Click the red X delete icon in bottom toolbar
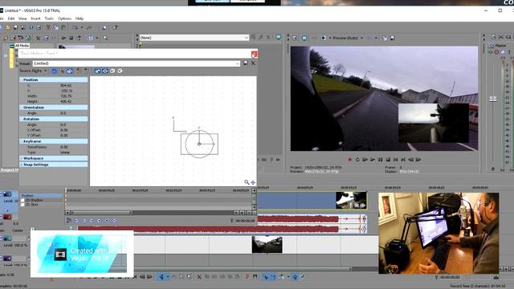Screen dimensions: 514x289 coord(199,277)
